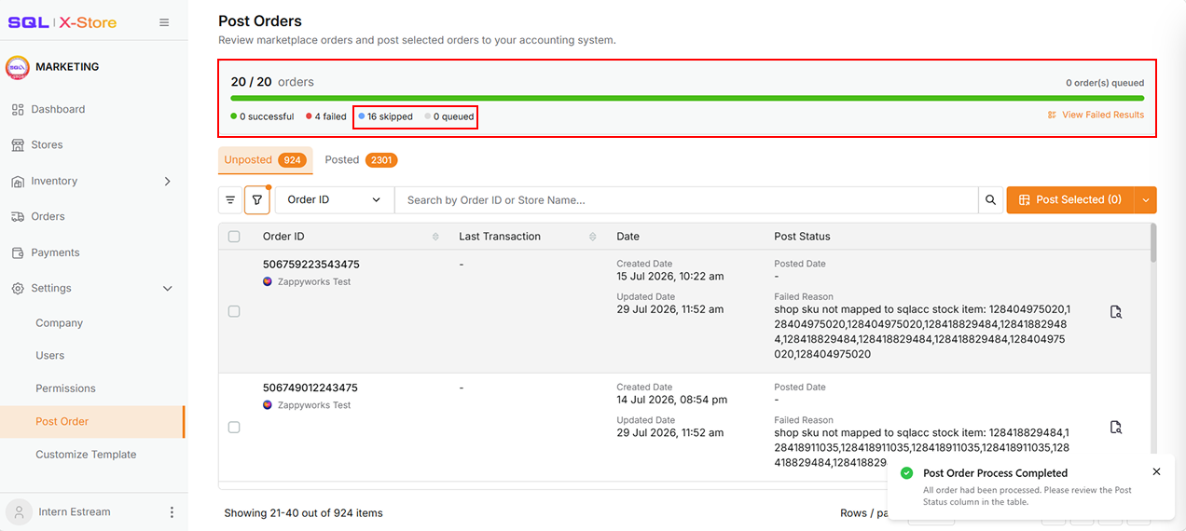
Task: Click Inventory warehouse icon
Action: tap(18, 182)
